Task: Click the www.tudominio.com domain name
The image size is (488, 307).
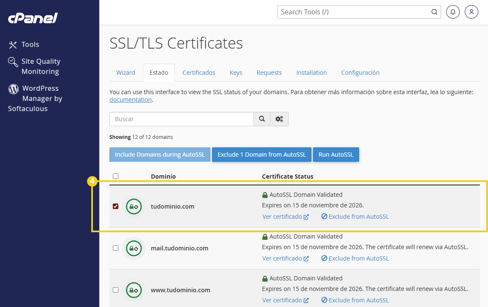Action: [x=180, y=290]
